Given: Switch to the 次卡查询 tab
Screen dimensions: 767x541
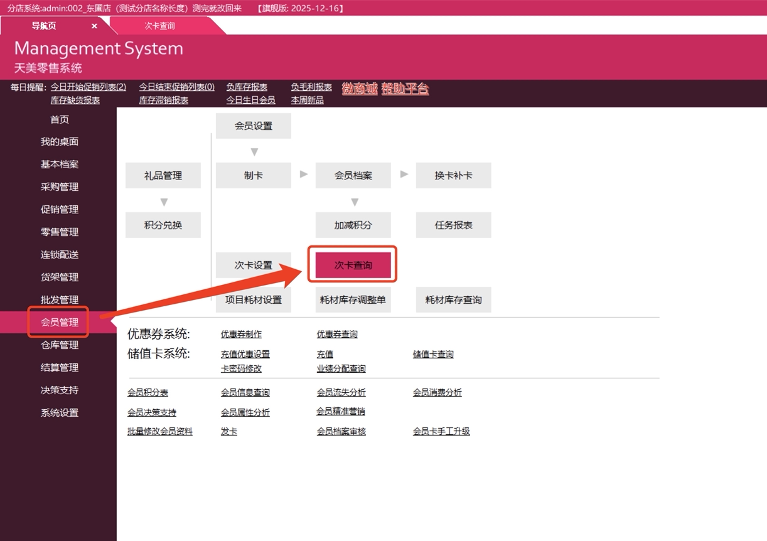Looking at the screenshot, I should point(159,26).
